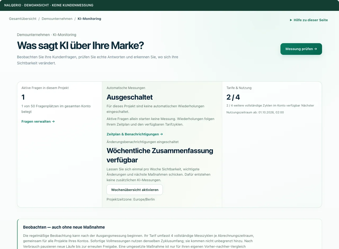Click '1 von 50 Fragenplätzen' usage text
The image size is (339, 249).
(x=56, y=109)
